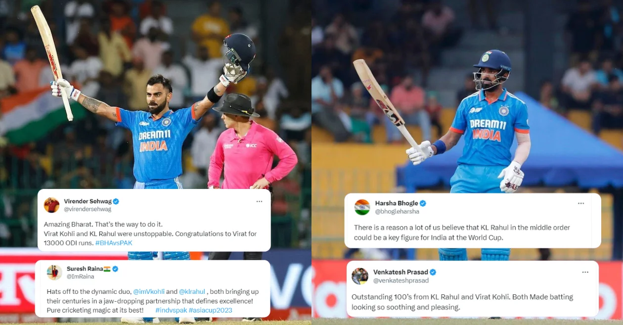
Task: Click Virender Sehwag's blue verified badge
Action: (x=116, y=201)
